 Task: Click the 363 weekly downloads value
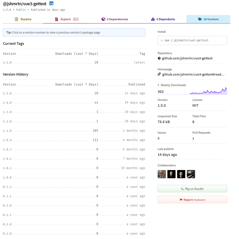tap(161, 92)
